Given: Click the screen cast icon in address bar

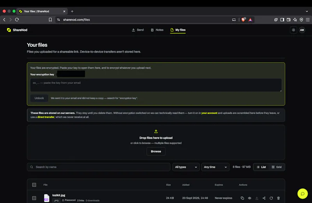Looking at the screenshot, I should 234,20.
